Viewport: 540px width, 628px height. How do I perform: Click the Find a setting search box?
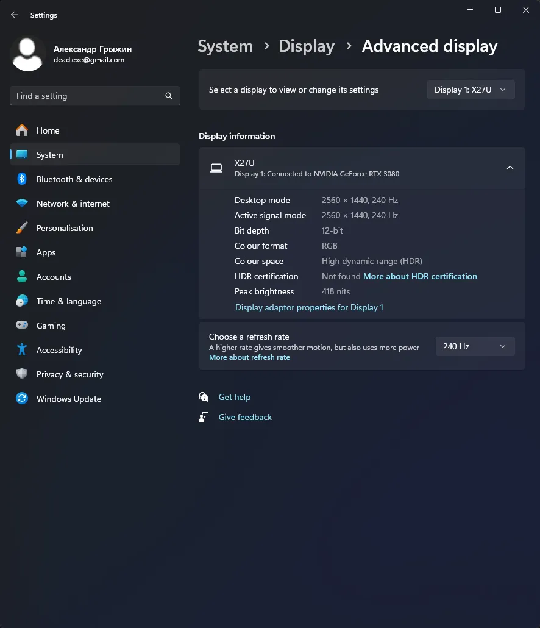pyautogui.click(x=88, y=96)
